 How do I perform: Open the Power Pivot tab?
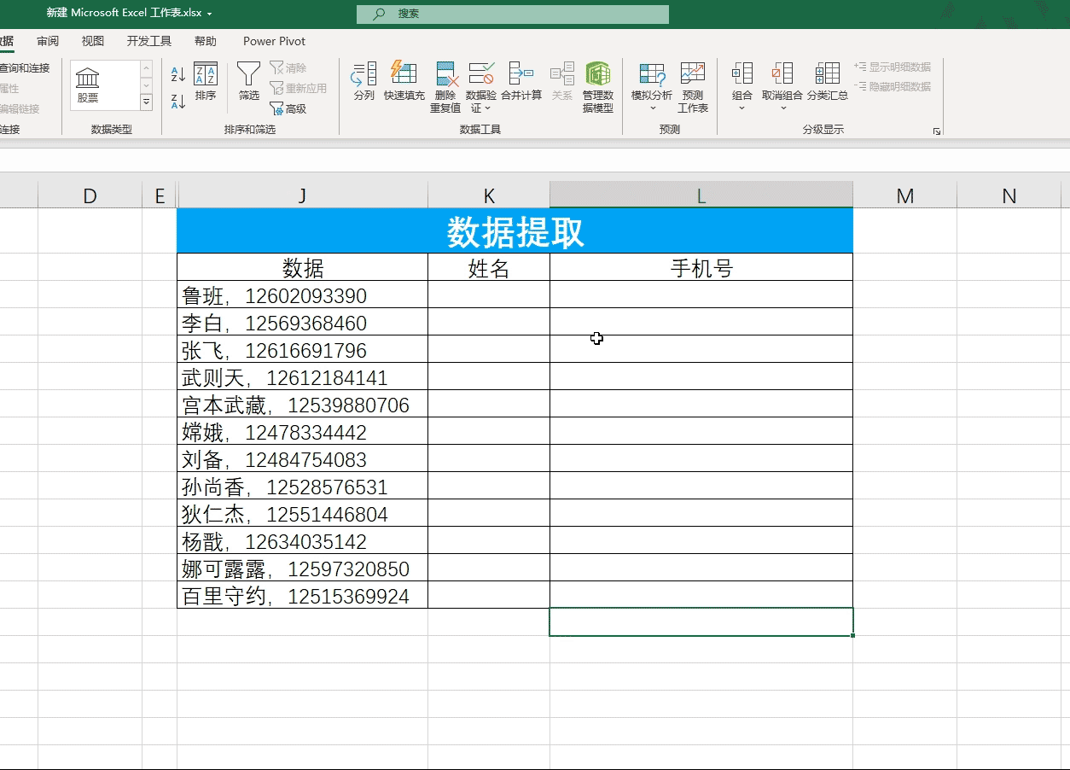(x=273, y=40)
